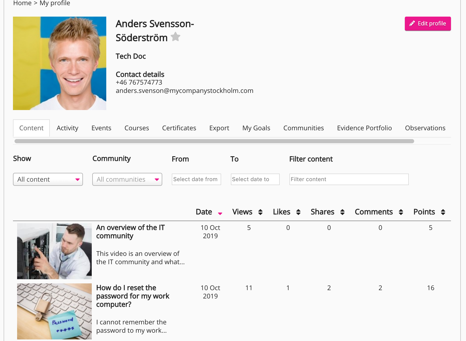Image resolution: width=466 pixels, height=341 pixels.
Task: Focus the Filter content text box
Action: (349, 179)
